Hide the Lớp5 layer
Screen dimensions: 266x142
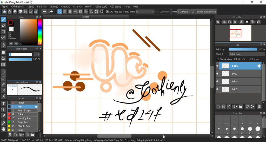[x=217, y=66]
